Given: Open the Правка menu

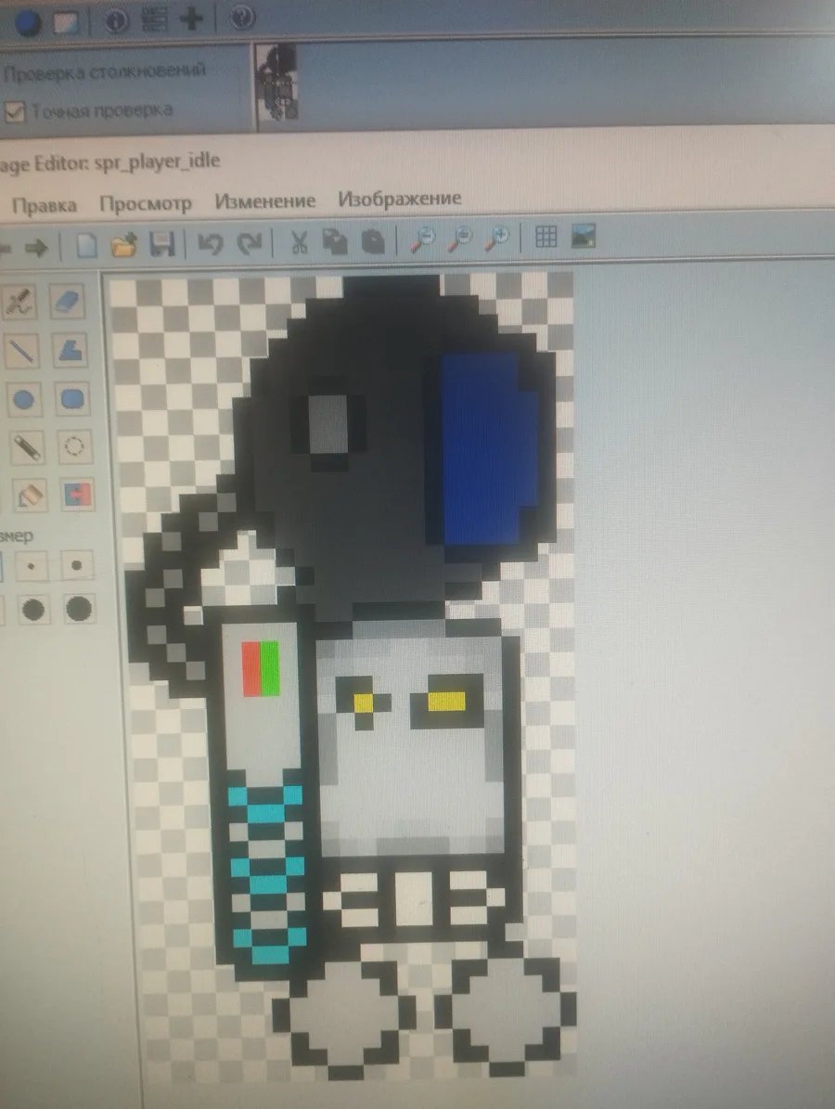Looking at the screenshot, I should 44,205.
